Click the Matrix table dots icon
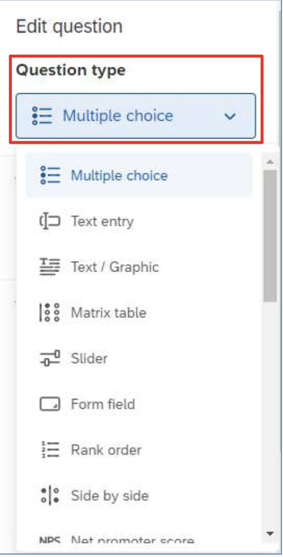 tap(50, 312)
